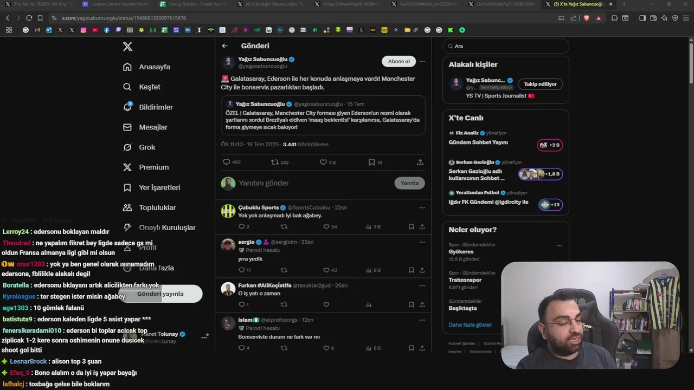The image size is (694, 390).
Task: Open a new browser tab
Action: 624,4
